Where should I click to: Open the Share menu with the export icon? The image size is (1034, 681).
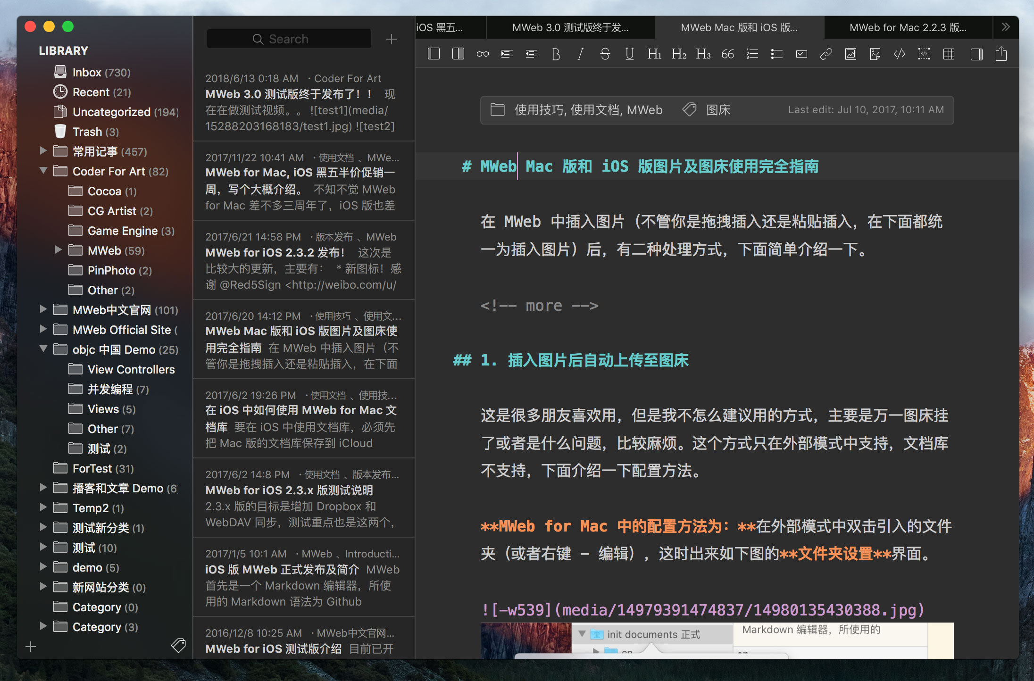tap(1001, 54)
